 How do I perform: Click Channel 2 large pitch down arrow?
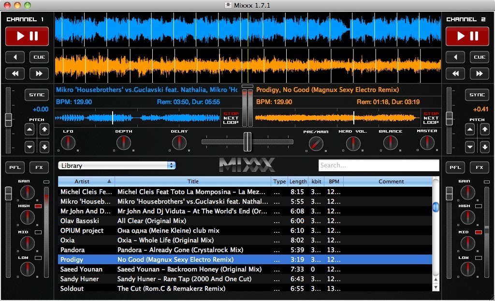(x=484, y=147)
